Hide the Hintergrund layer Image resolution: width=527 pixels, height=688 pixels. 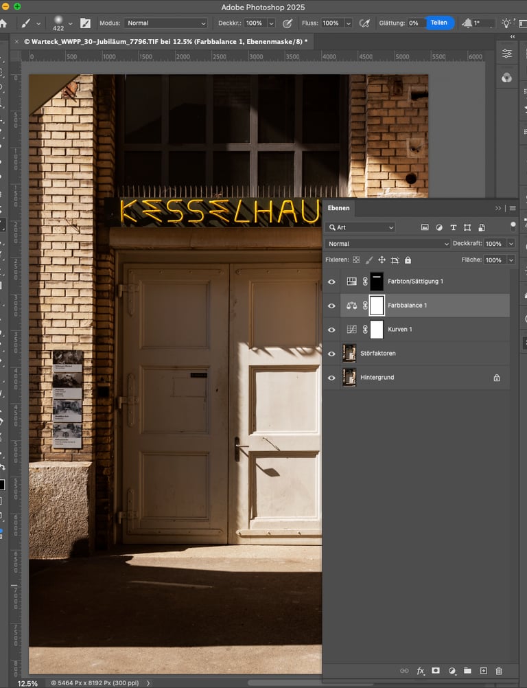[331, 378]
